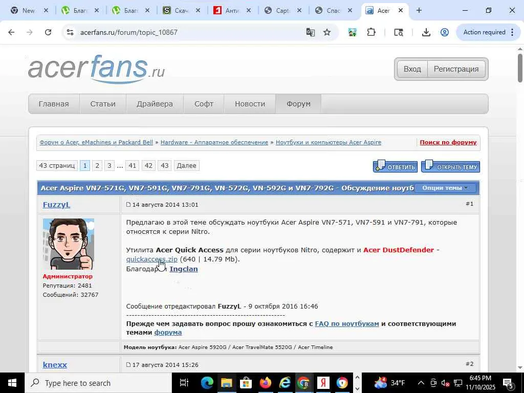The width and height of the screenshot is (524, 393).
Task: Click the ОТКРЫТЬ ТЕМУ button
Action: [450, 166]
